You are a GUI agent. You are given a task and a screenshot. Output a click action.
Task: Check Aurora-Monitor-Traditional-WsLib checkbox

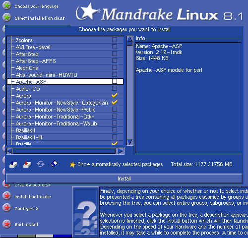point(115,123)
